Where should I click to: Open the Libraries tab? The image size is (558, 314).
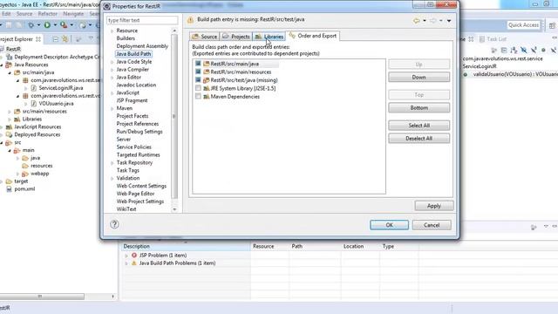269,37
